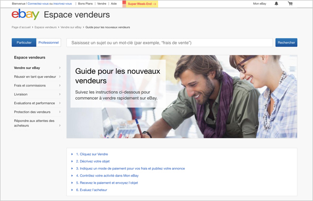The image size is (313, 201).
Task: Open the shopping cart icon
Action: pyautogui.click(x=290, y=4)
